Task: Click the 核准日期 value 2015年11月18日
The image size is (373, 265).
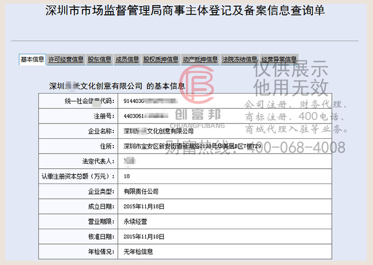Action: tap(144, 237)
